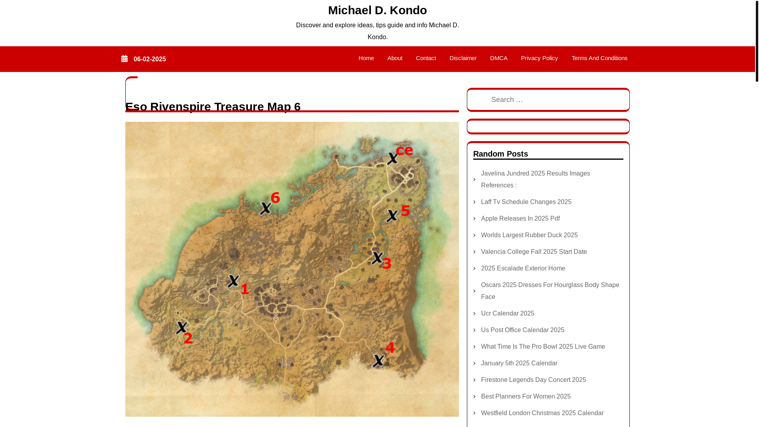759x427 pixels.
Task: Click the site tagline text under title
Action: coord(378,31)
